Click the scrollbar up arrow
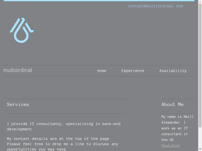202x151 pixels. tap(200, 2)
